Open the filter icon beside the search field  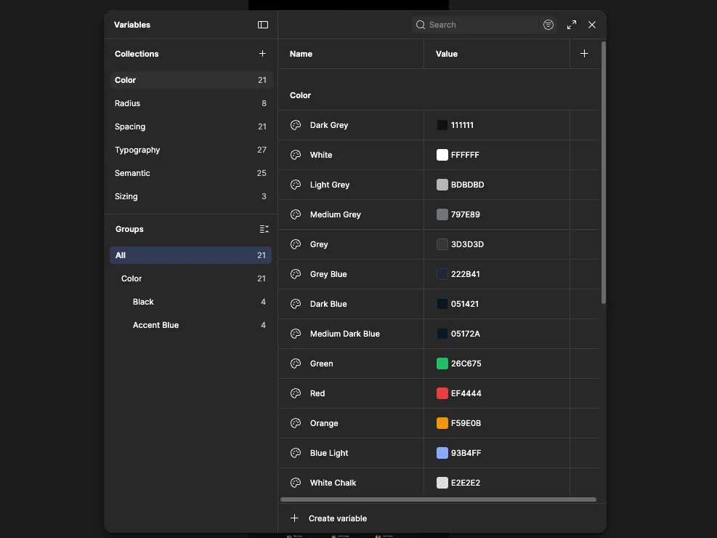click(x=548, y=25)
